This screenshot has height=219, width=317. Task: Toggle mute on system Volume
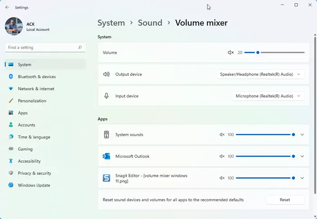tap(231, 52)
